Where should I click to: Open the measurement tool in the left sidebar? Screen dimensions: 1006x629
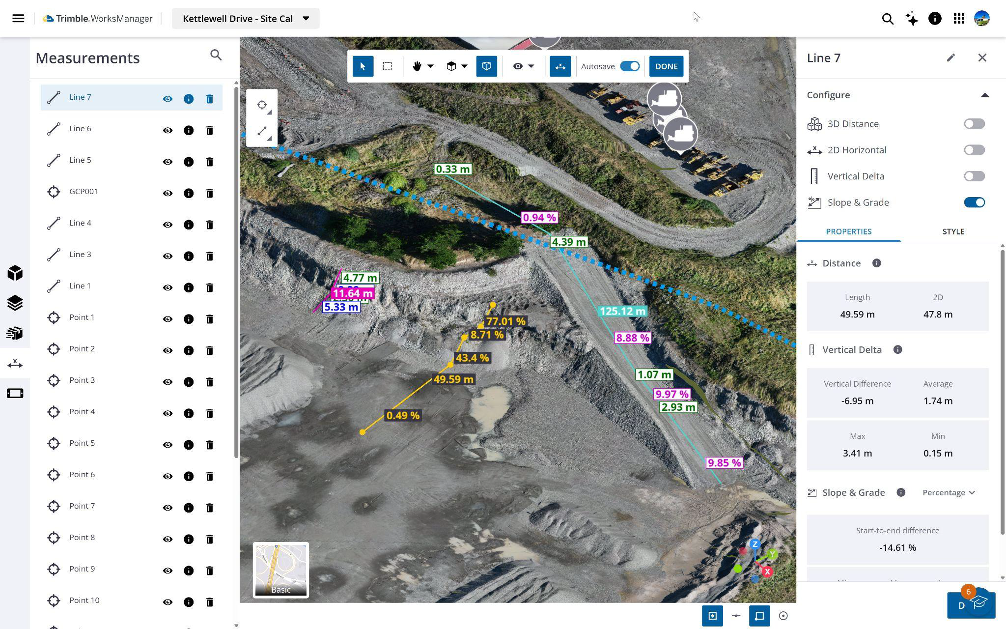(x=15, y=363)
